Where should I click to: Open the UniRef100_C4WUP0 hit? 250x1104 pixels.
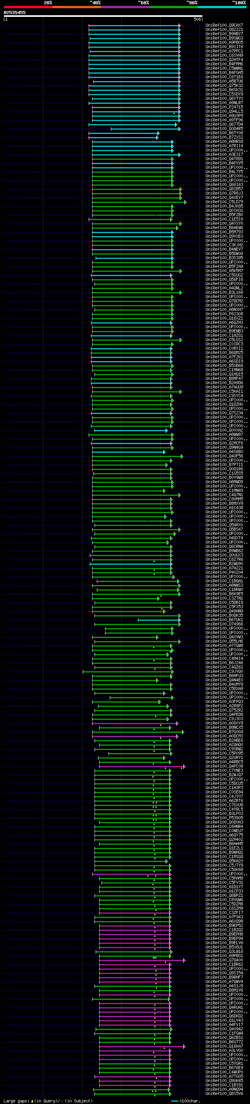click(x=224, y=1072)
